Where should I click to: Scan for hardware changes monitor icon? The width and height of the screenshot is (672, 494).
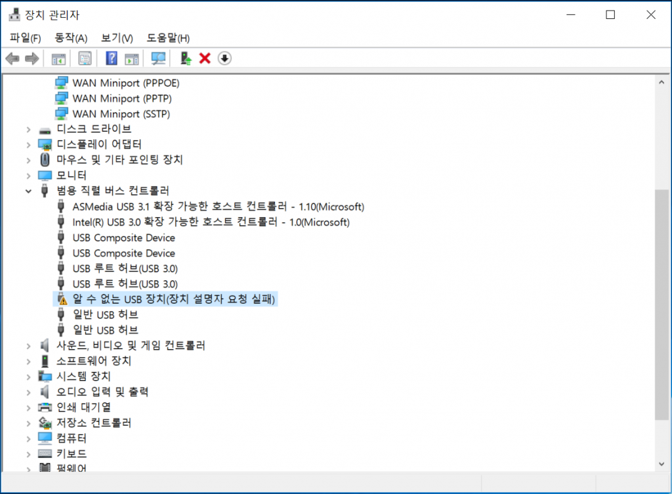tap(158, 58)
